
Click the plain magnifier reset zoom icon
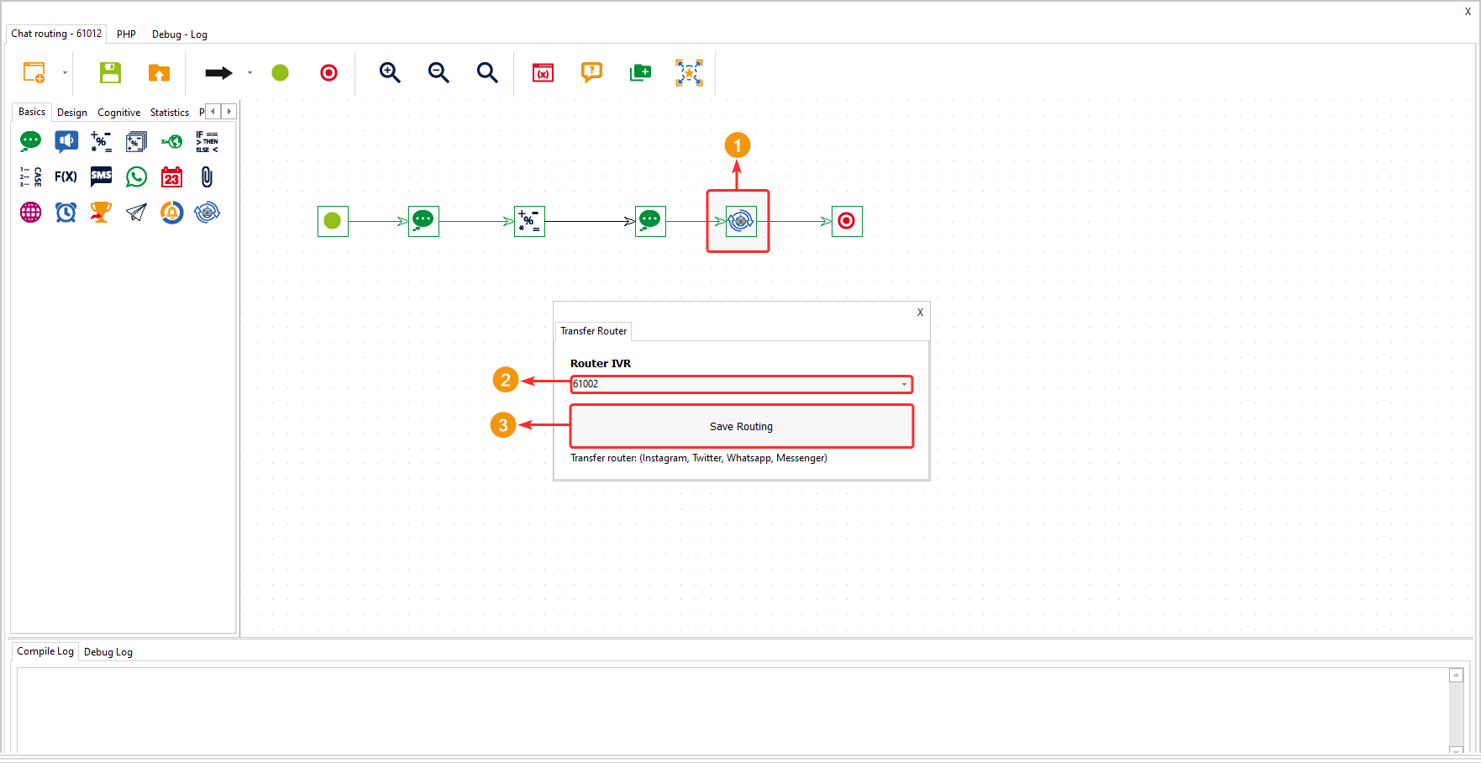pos(487,72)
